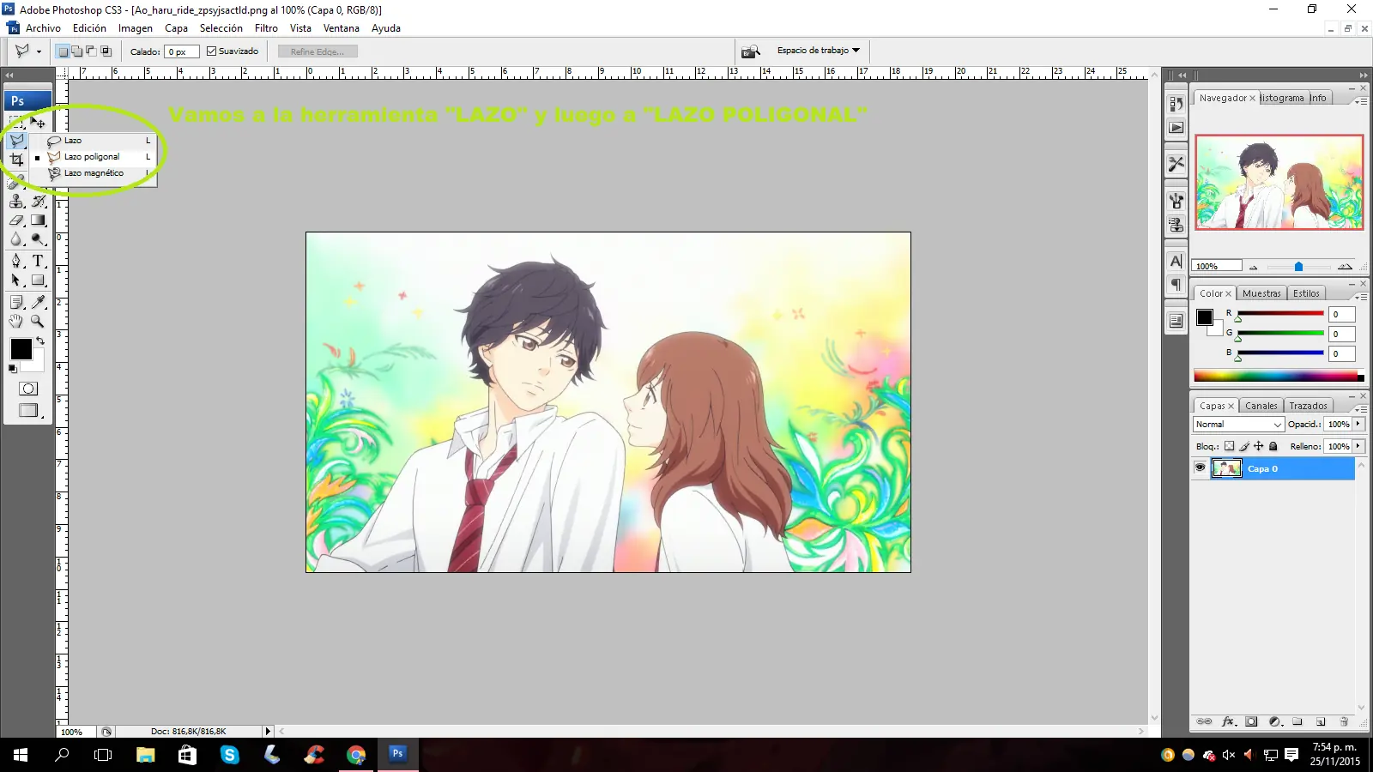Open the Selección menu

(221, 28)
